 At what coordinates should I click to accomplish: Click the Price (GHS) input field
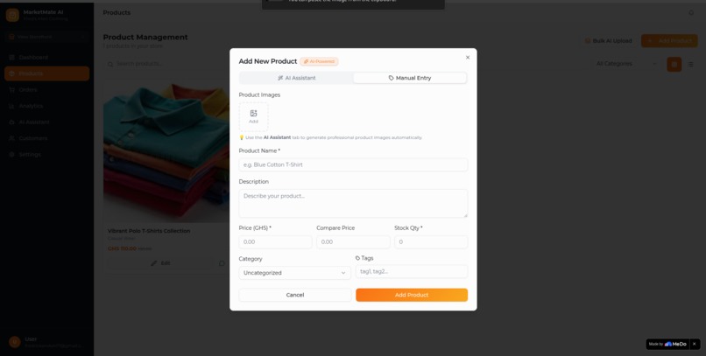[x=275, y=241]
